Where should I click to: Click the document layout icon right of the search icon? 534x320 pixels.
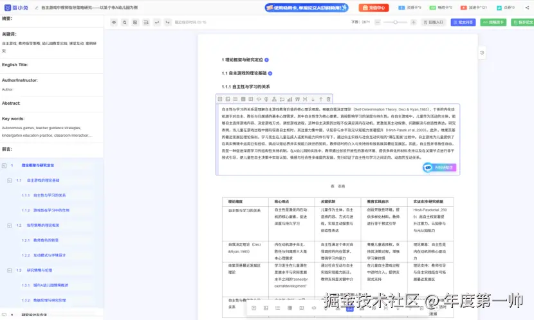pos(135,22)
